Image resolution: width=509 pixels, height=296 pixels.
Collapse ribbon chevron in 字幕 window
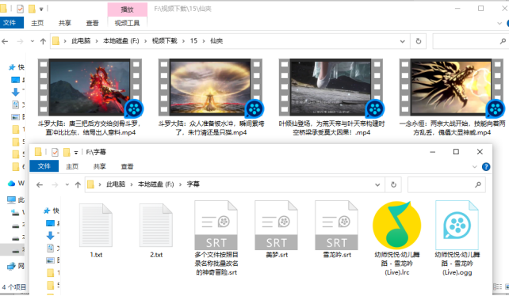[x=474, y=167]
